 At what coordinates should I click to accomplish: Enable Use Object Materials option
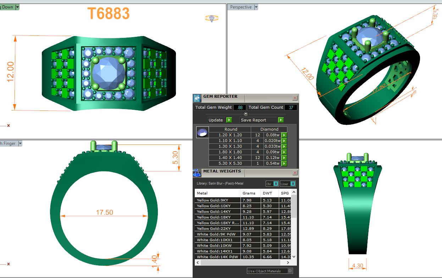pos(290,271)
